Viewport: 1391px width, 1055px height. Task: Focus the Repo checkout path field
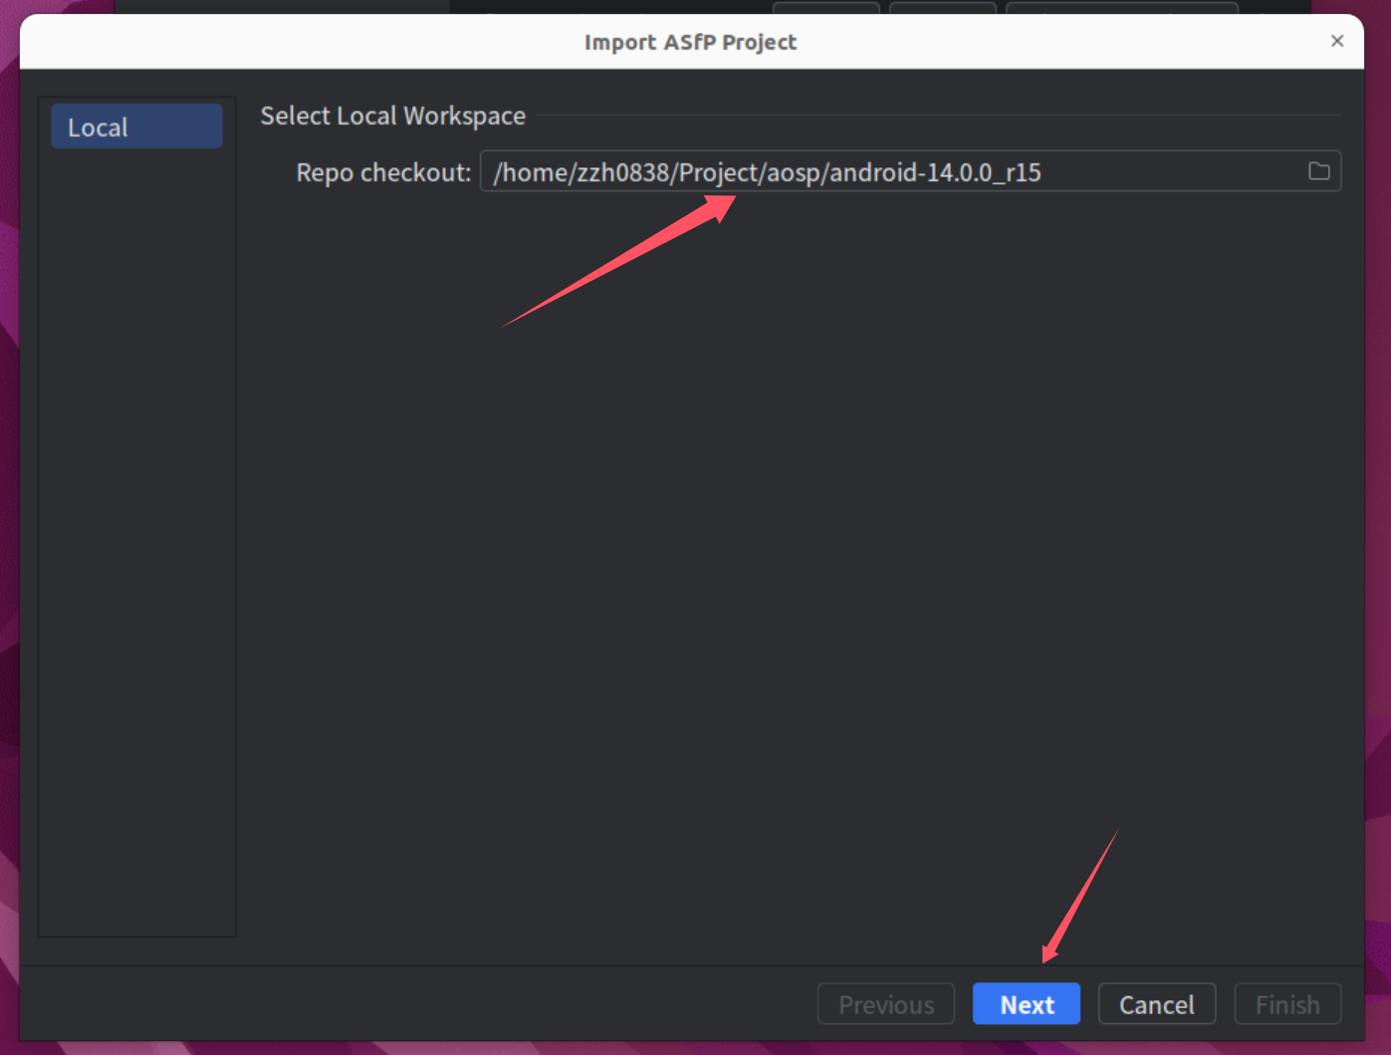pos(1145,171)
